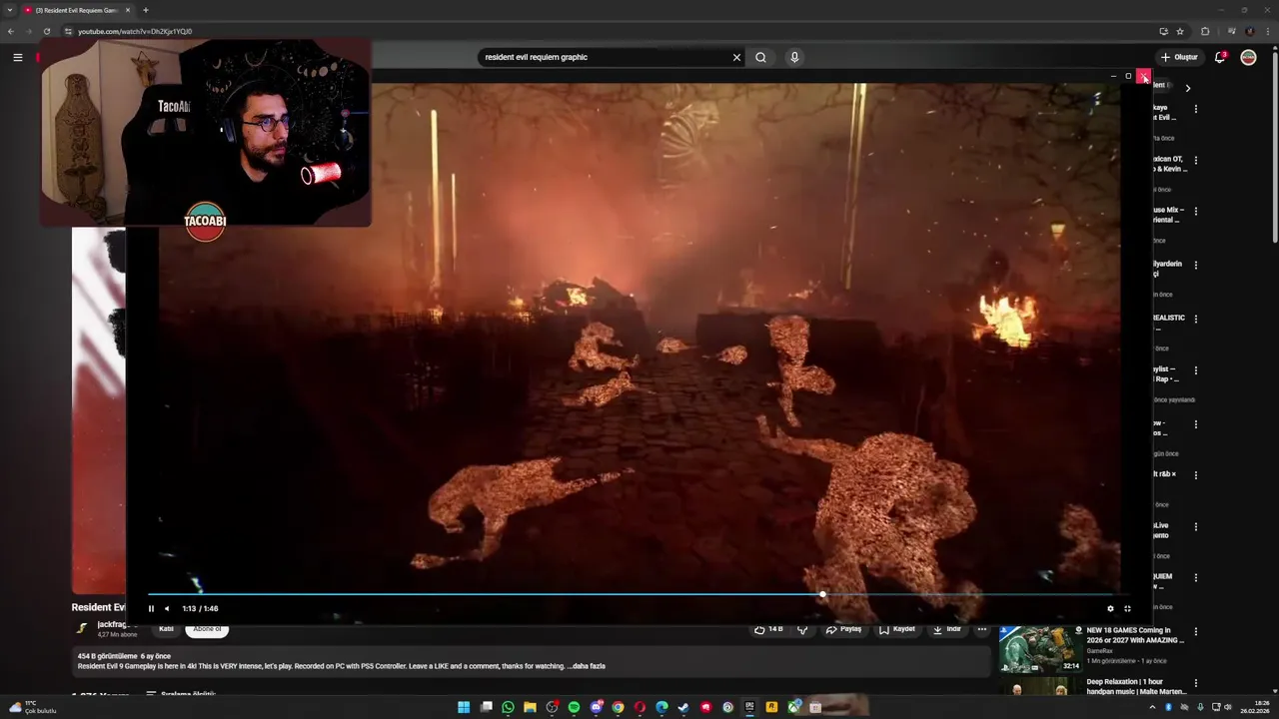
Task: Open options menu for the REALISTIC video
Action: point(1196,320)
